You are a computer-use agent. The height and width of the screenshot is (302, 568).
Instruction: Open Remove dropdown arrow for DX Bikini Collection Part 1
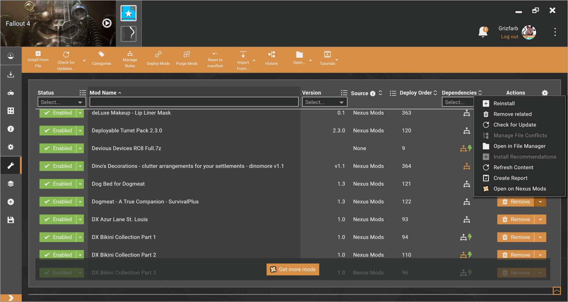pos(540,237)
